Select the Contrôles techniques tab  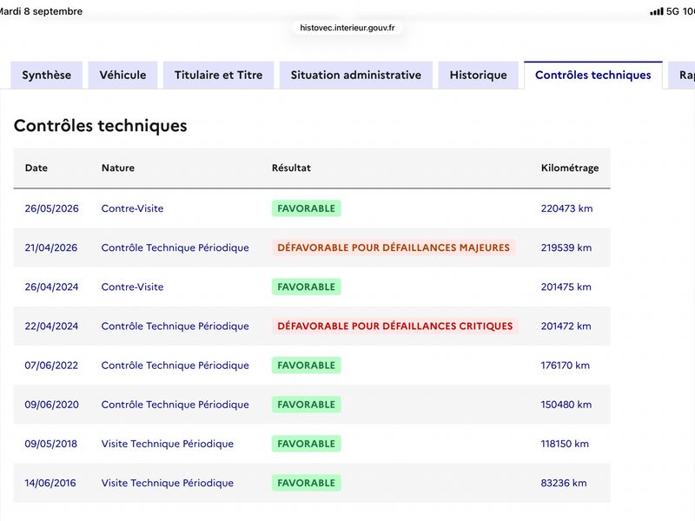point(593,75)
